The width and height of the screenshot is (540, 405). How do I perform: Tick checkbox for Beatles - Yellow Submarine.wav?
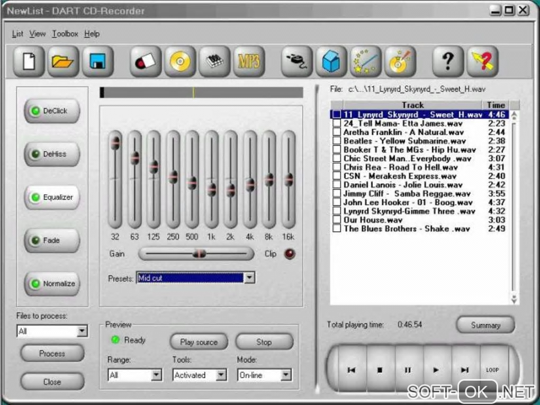[x=336, y=141]
